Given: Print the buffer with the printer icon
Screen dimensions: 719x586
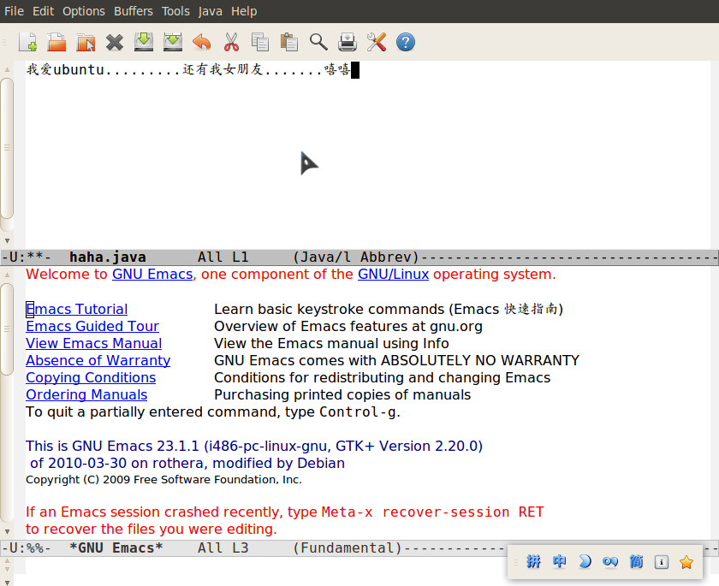Looking at the screenshot, I should pyautogui.click(x=348, y=42).
